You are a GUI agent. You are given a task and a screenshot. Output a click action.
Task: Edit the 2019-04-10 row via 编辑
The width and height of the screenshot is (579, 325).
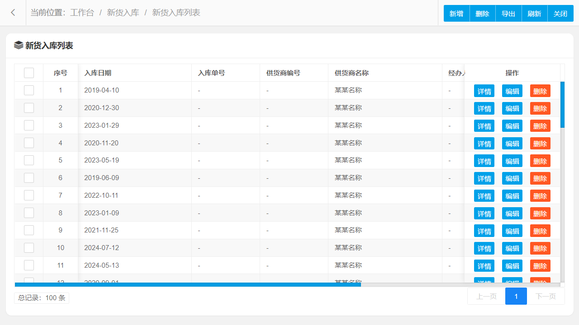point(512,91)
